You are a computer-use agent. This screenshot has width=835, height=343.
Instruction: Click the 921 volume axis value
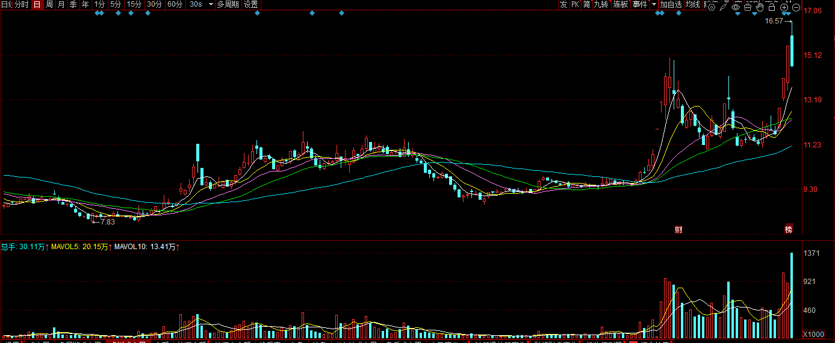coord(810,282)
